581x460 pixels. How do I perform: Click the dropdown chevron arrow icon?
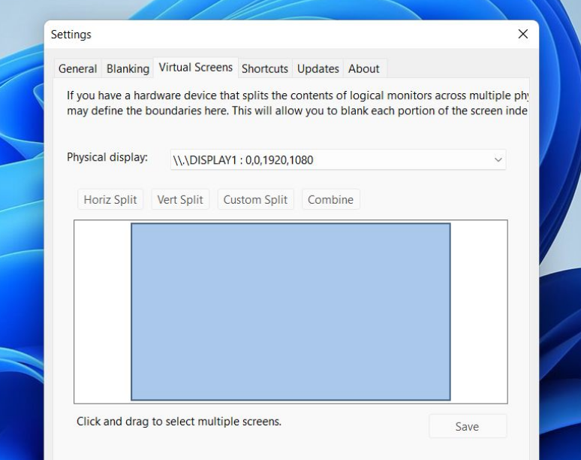pos(498,160)
